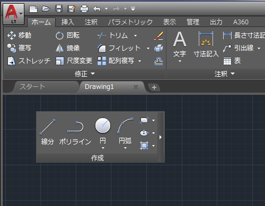Select the 鏡像 mirror tool

point(67,48)
